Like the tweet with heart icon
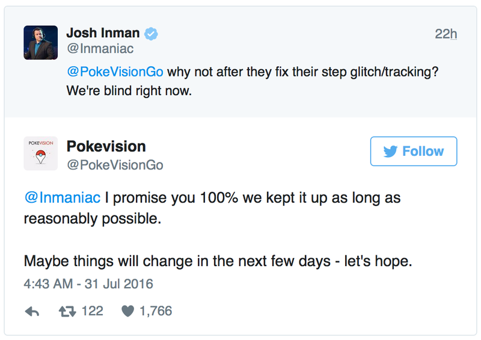Screen dimensions: 481x340 (128, 311)
